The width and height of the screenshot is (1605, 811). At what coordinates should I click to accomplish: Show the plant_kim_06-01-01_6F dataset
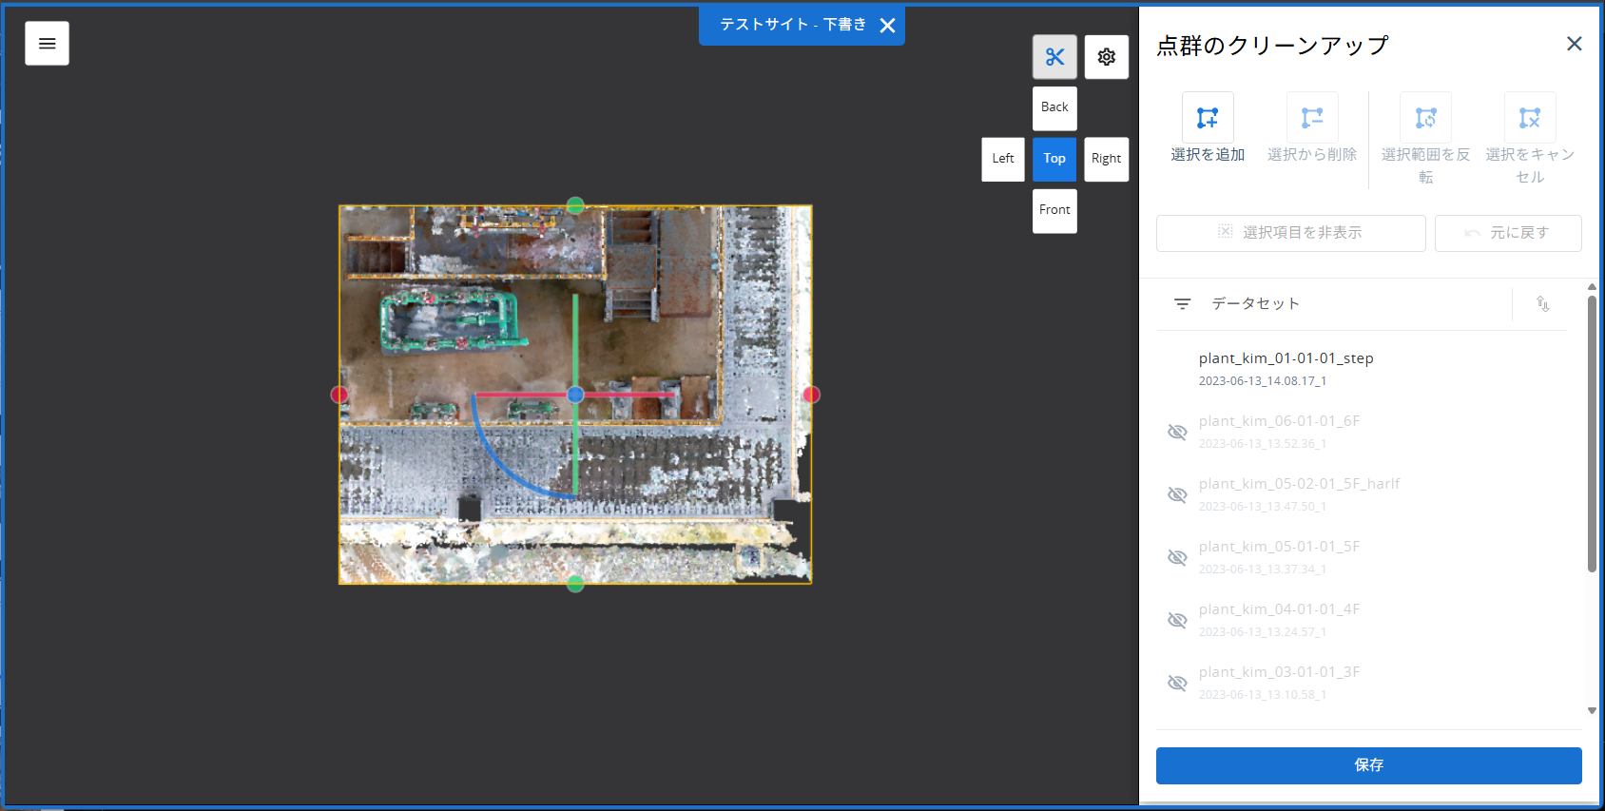[x=1177, y=432]
